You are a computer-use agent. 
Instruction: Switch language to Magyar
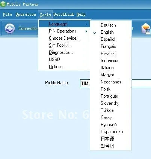point(111,75)
